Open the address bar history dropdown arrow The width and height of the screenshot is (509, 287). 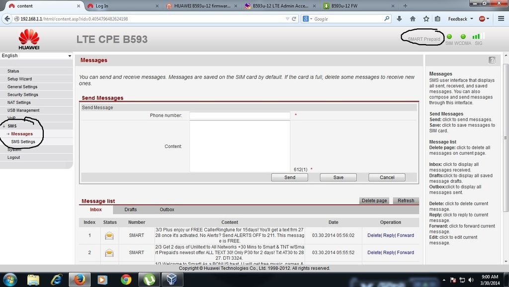tap(287, 19)
